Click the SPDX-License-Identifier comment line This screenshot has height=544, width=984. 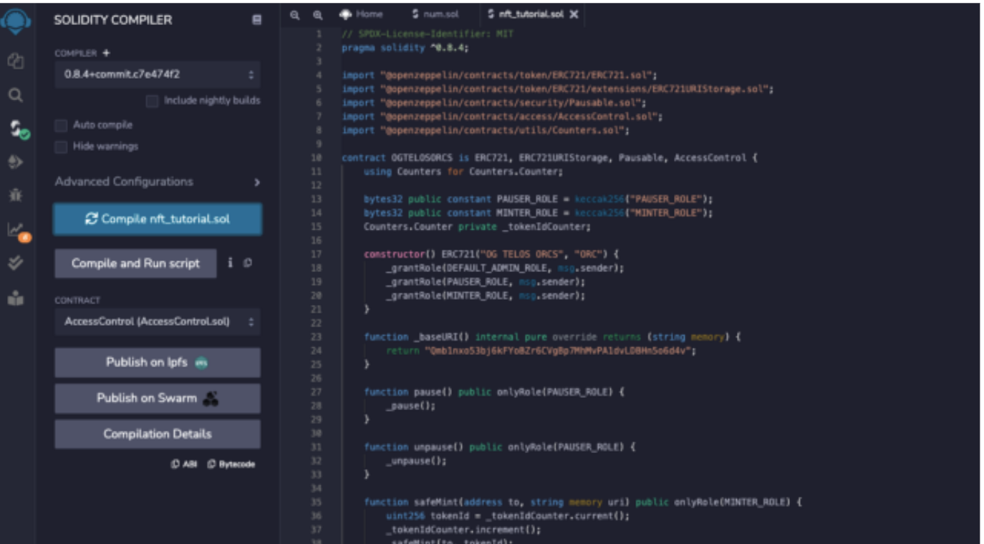tap(427, 34)
